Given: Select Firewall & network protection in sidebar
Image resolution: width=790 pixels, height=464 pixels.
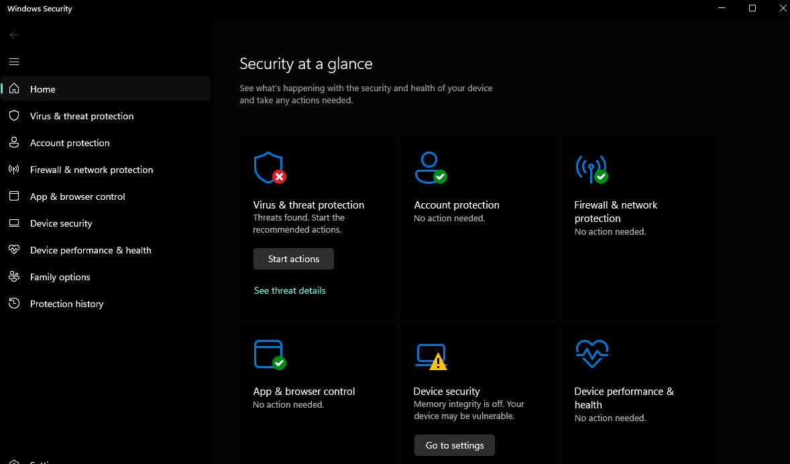Looking at the screenshot, I should [105, 169].
